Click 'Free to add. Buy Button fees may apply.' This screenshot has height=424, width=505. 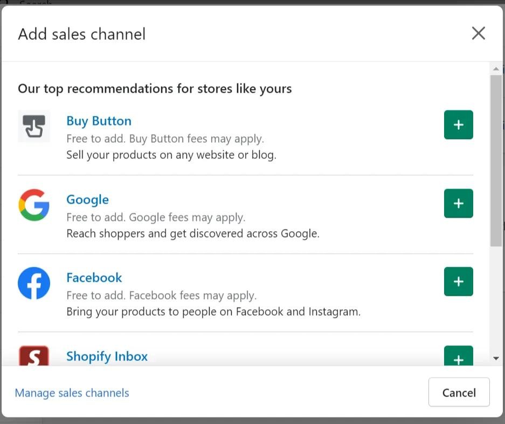point(165,139)
